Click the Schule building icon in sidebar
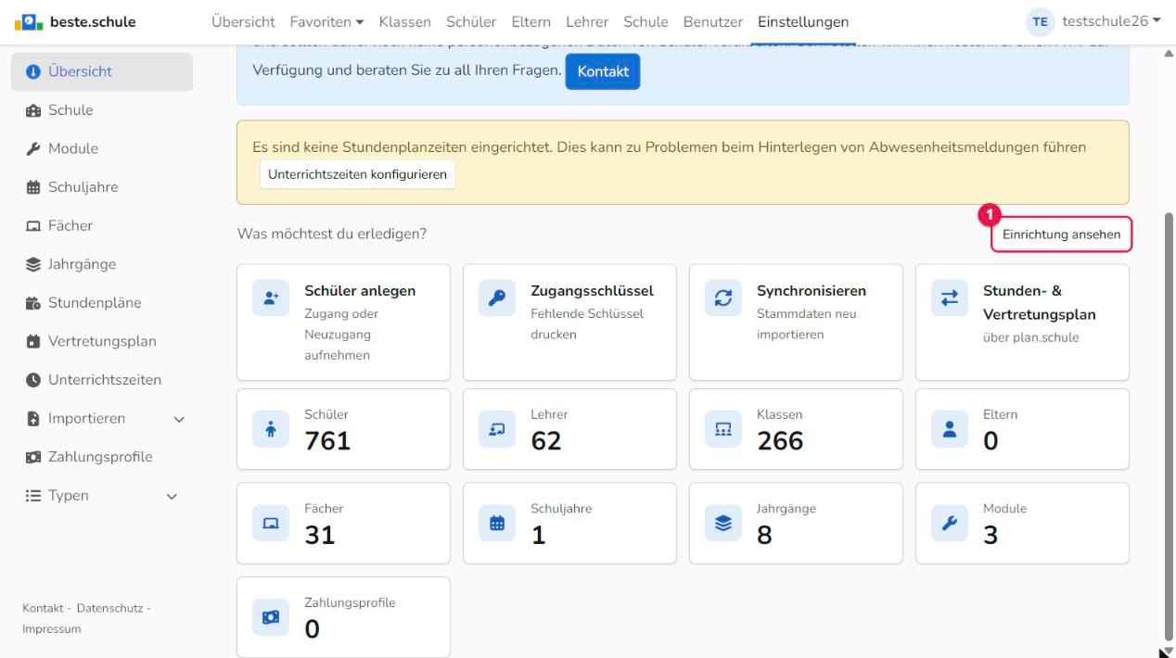 pos(33,110)
